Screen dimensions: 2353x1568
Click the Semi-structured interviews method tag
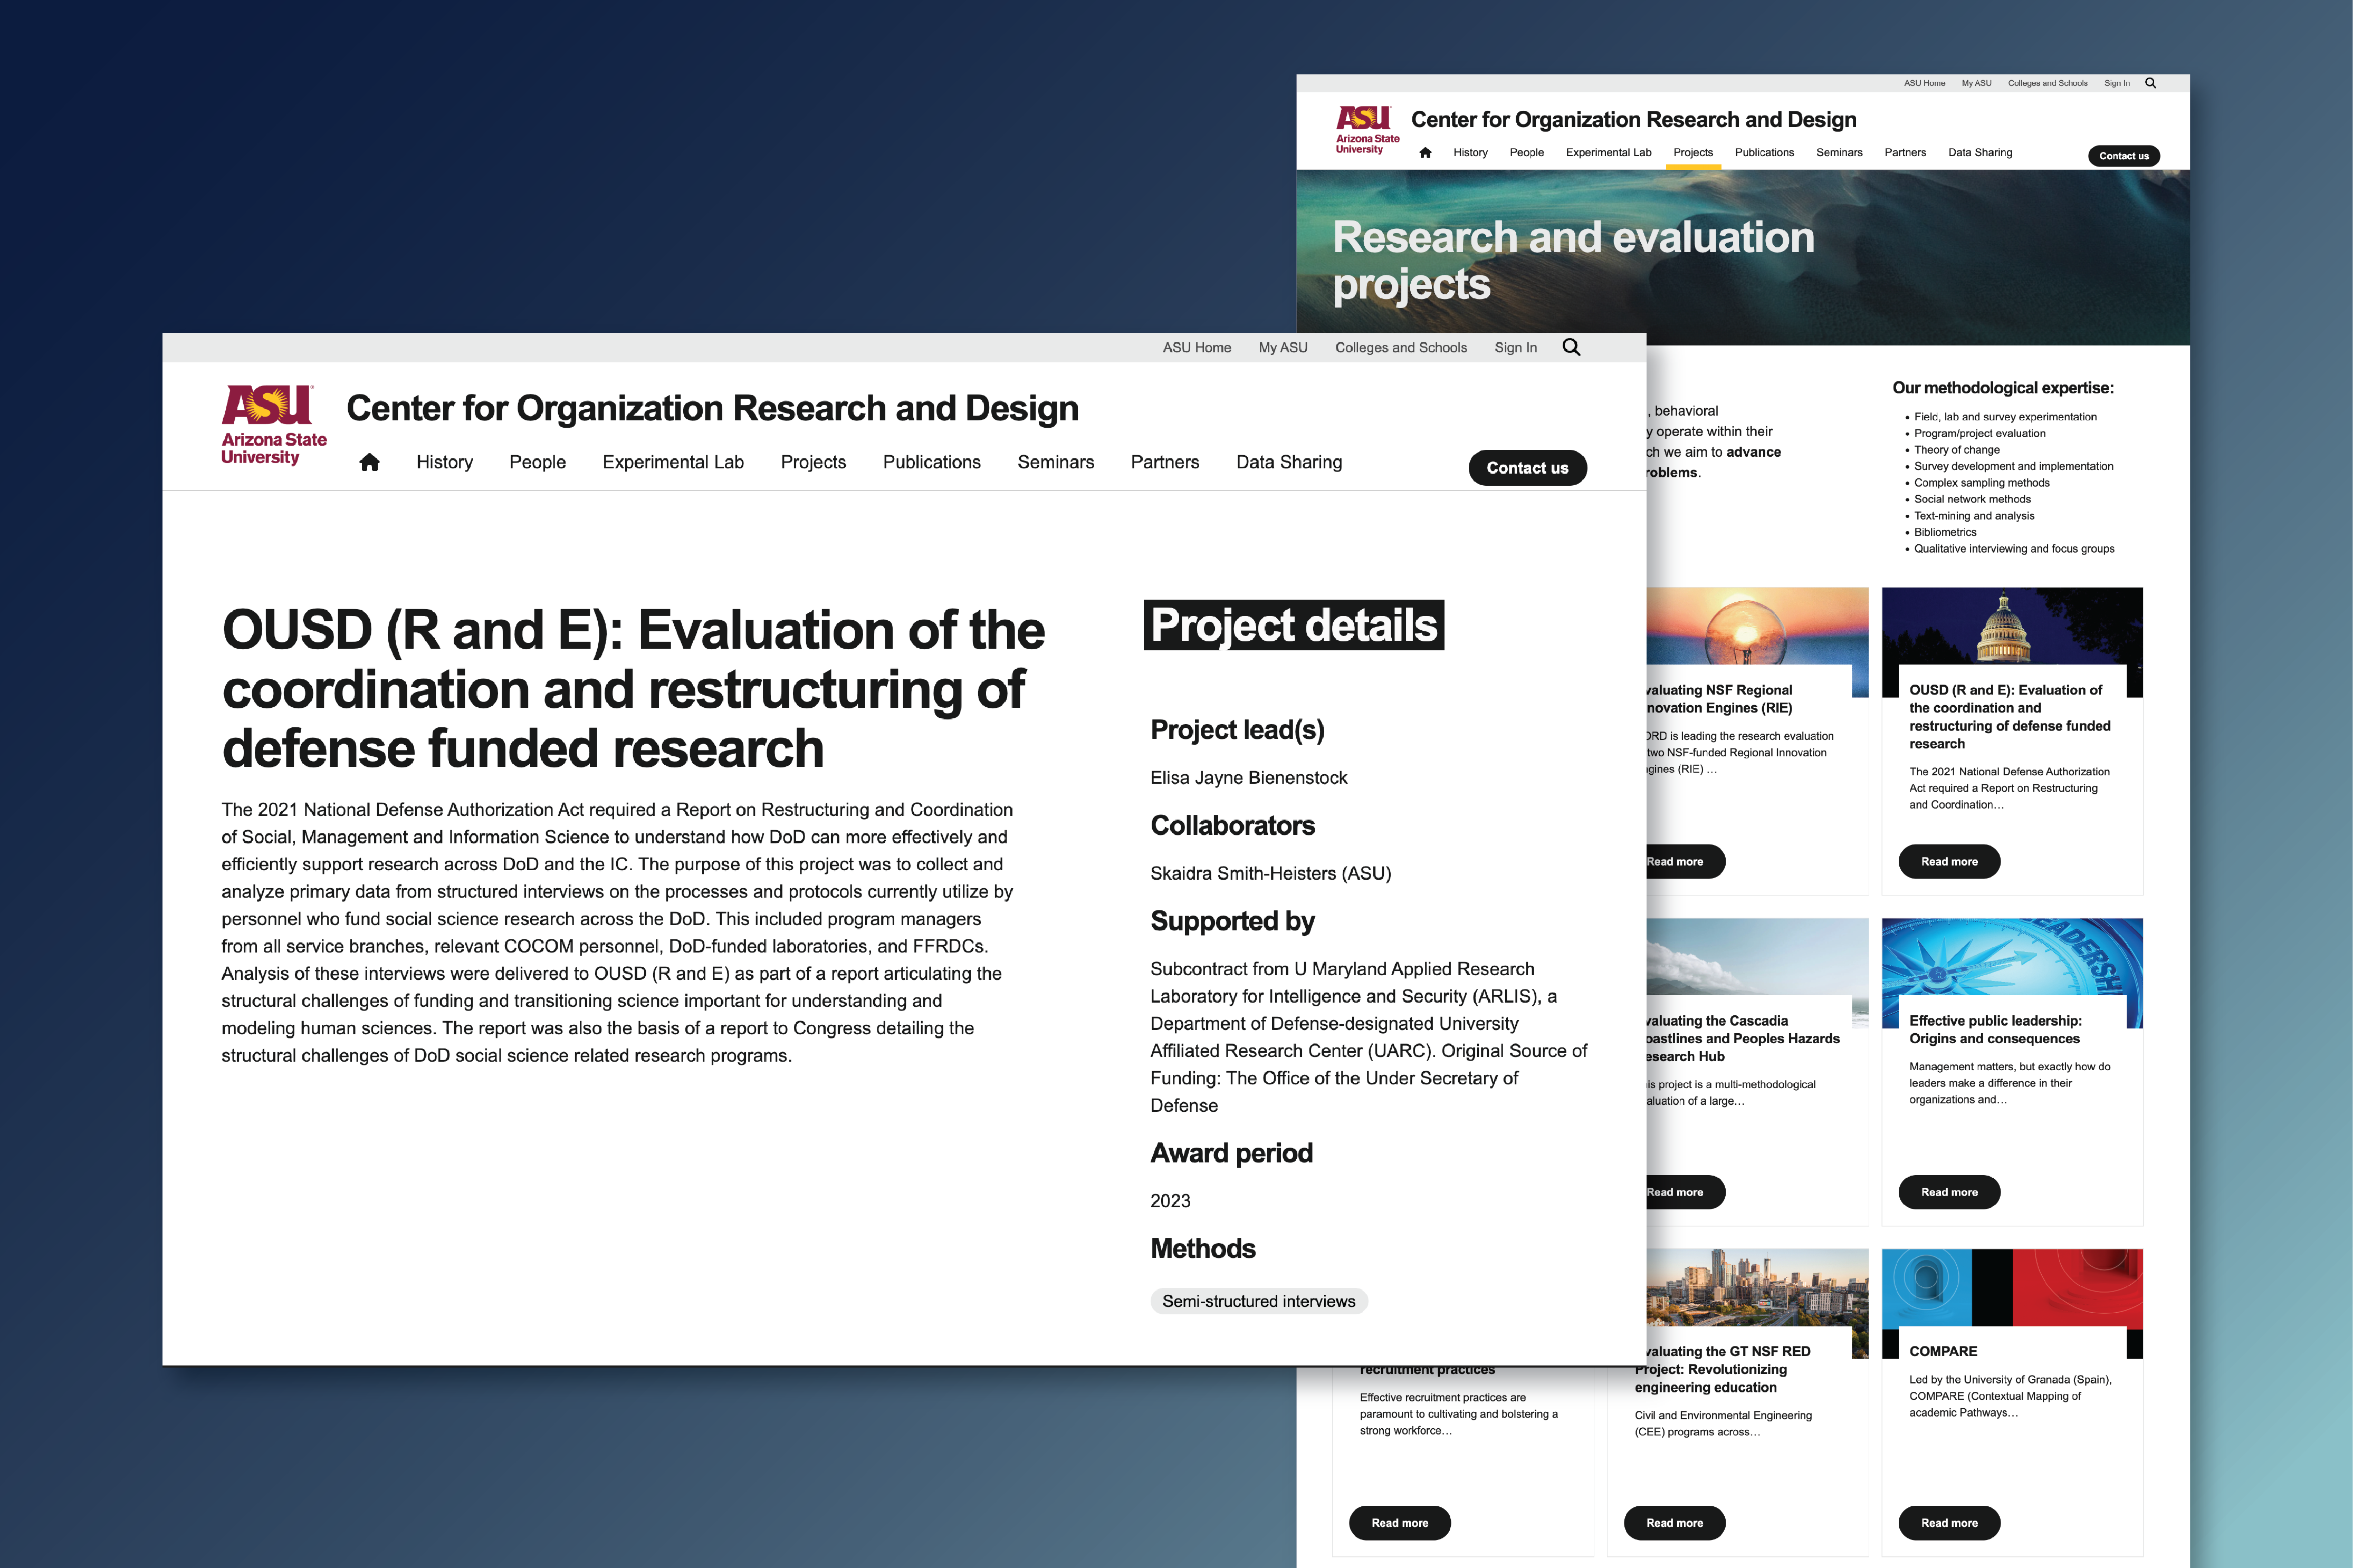tap(1258, 1301)
